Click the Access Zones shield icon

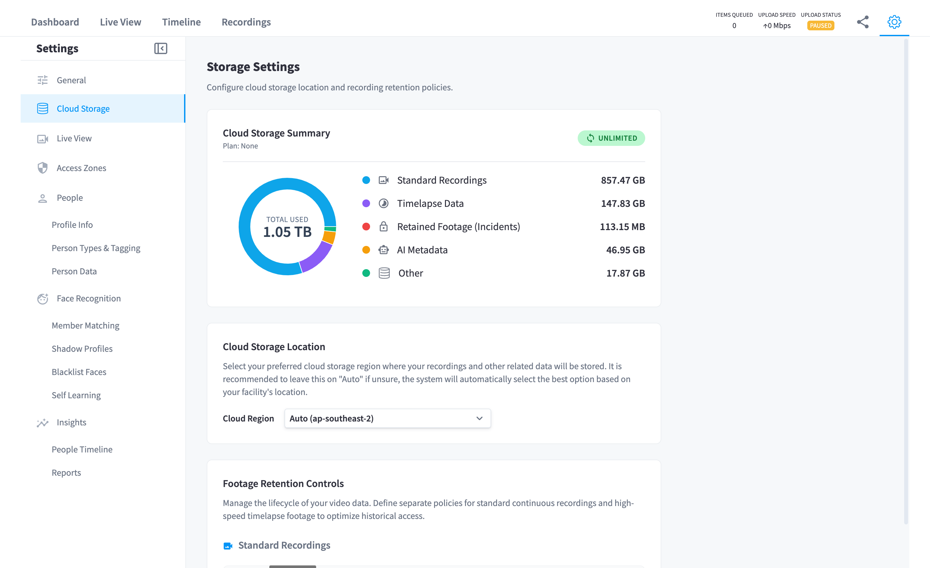[42, 168]
